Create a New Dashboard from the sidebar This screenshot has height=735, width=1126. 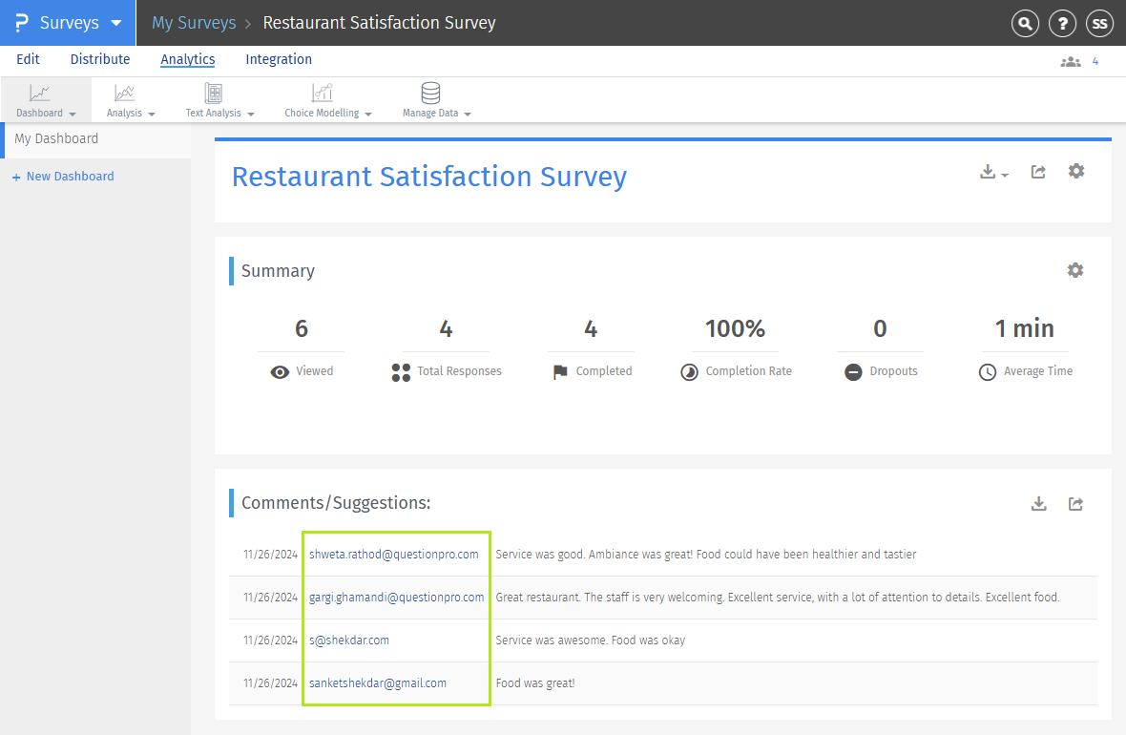[63, 176]
